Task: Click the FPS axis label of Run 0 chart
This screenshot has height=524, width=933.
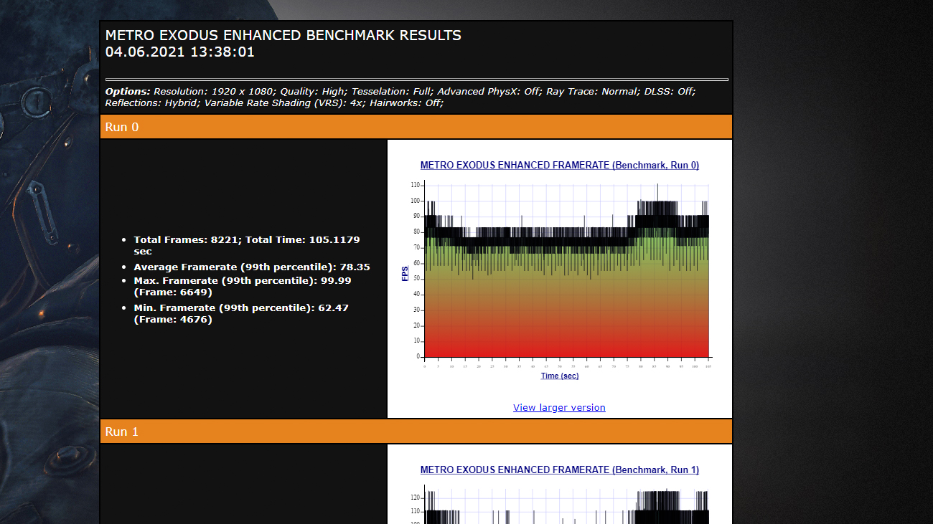Action: point(405,273)
